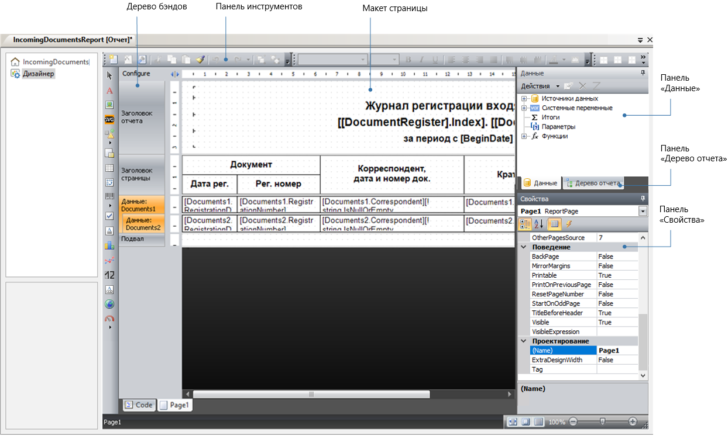Image resolution: width=728 pixels, height=436 pixels.
Task: Expand the Источники данных tree node
Action: (x=524, y=99)
